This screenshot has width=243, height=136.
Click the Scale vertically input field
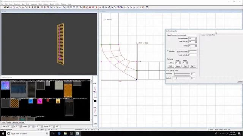point(193,55)
